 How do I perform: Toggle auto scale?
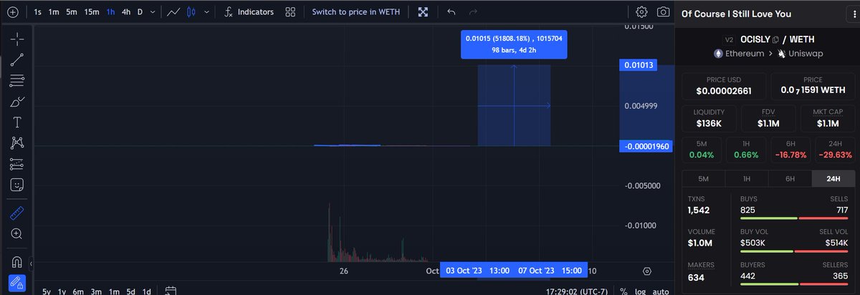[x=661, y=291]
